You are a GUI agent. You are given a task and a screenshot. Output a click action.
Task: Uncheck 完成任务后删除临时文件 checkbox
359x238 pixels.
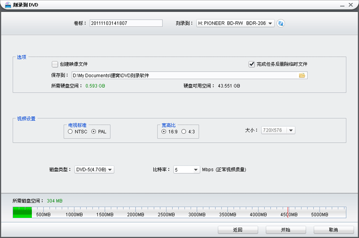point(252,64)
